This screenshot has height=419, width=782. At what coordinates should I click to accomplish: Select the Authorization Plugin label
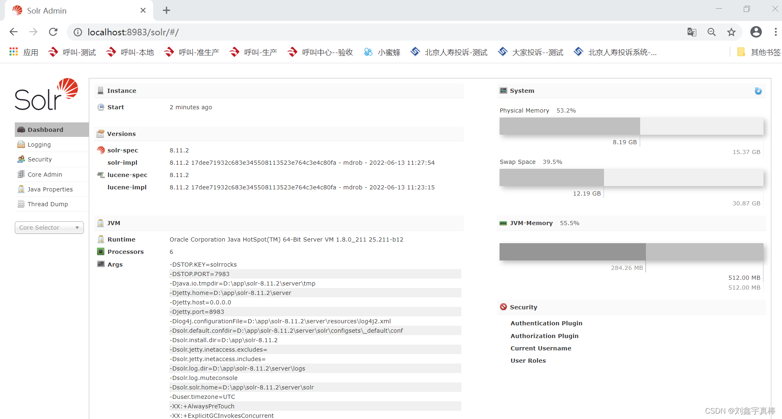click(x=544, y=336)
